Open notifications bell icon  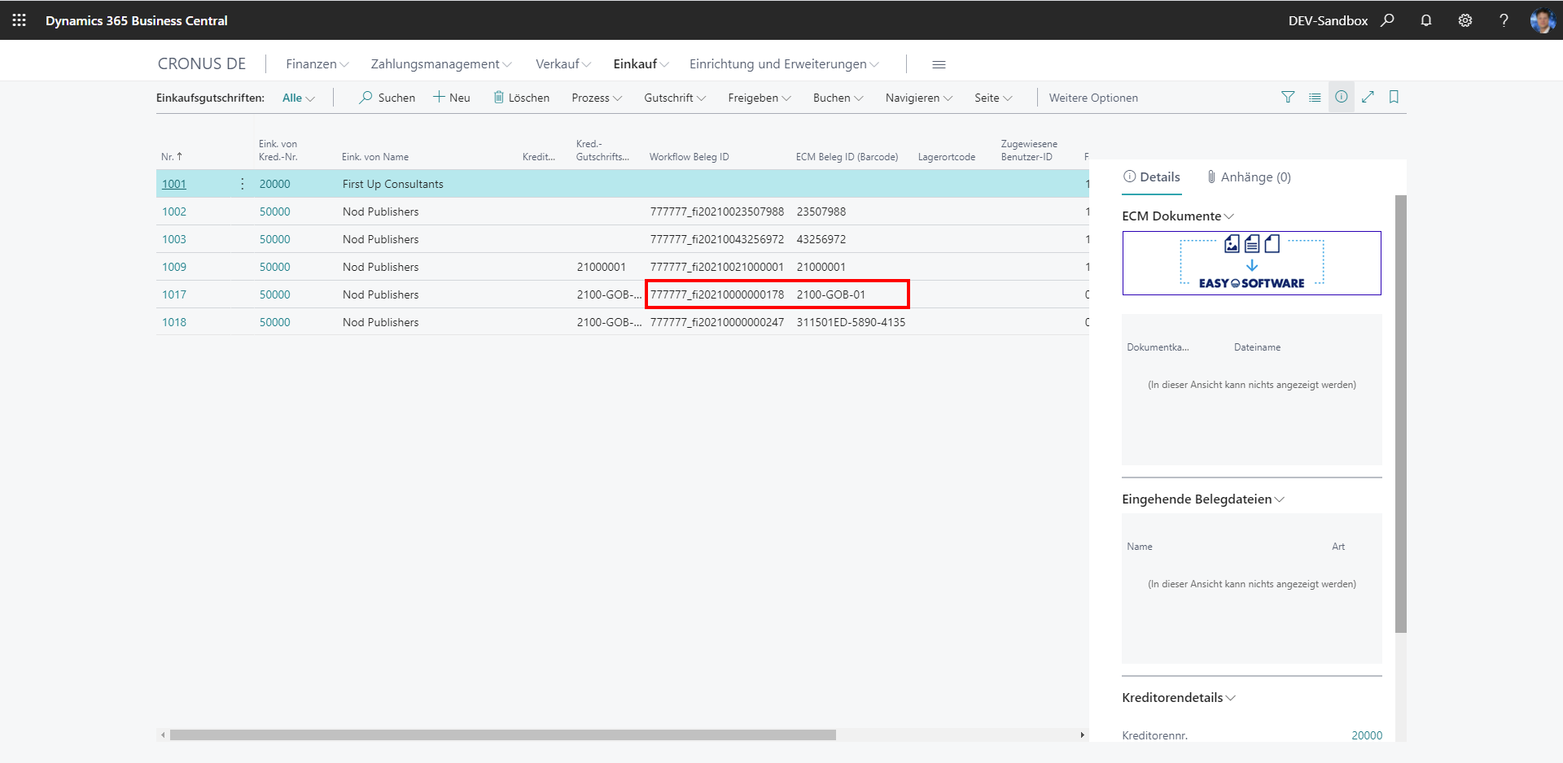coord(1426,20)
